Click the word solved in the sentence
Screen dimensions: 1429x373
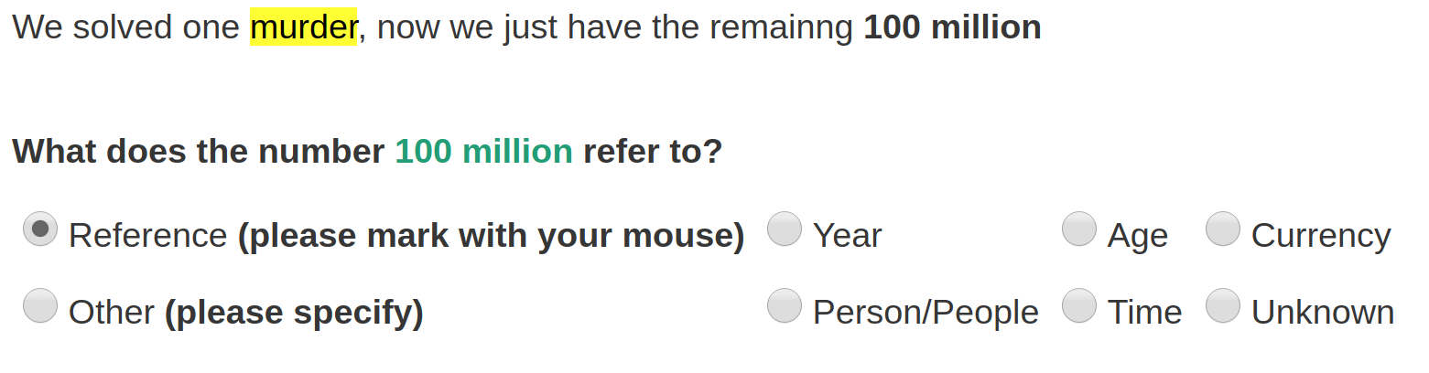coord(109,27)
